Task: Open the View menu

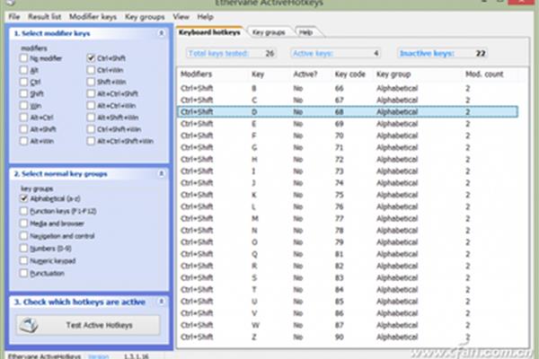Action: [181, 16]
